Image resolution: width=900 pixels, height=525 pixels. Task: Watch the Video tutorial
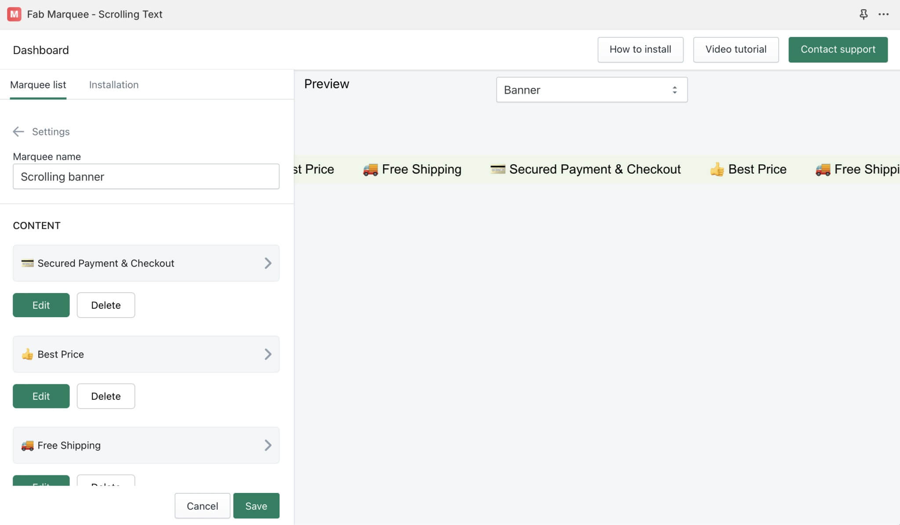tap(736, 49)
